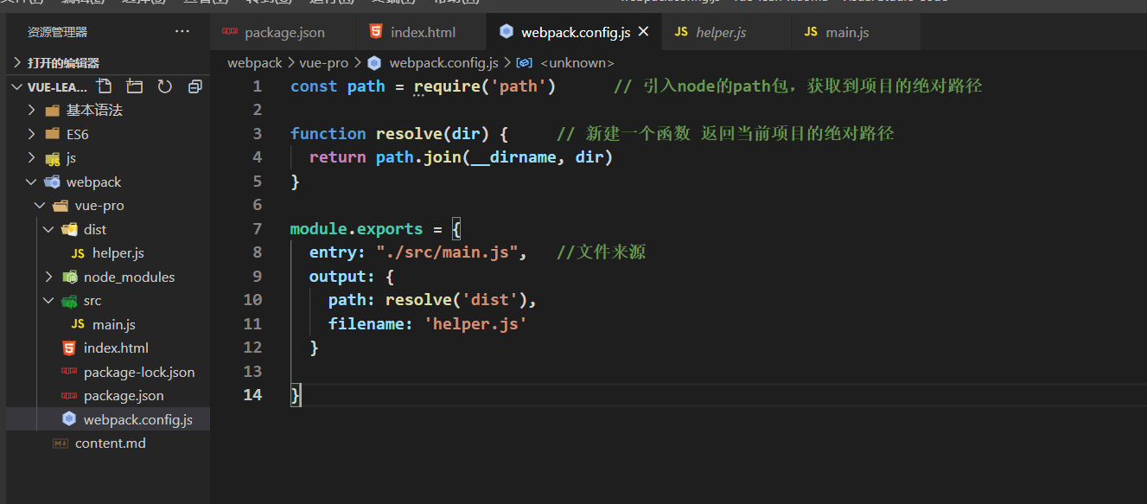Viewport: 1147px width, 504px height.
Task: Click the JS icon beside main.js in the src folder
Action: coord(78,324)
